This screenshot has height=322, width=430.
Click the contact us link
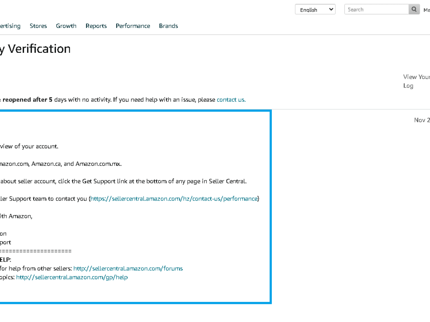230,100
